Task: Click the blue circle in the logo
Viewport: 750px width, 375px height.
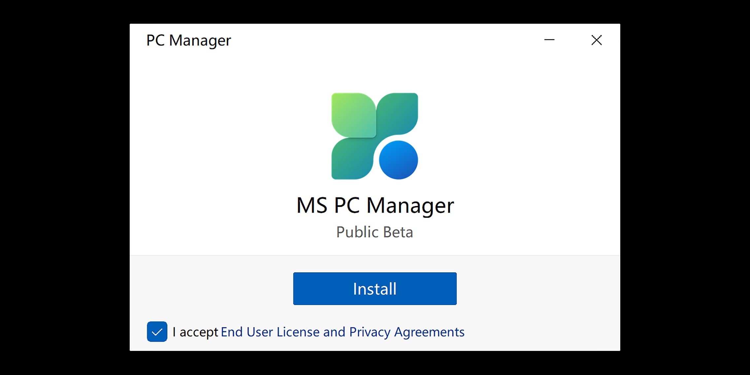Action: coord(398,160)
